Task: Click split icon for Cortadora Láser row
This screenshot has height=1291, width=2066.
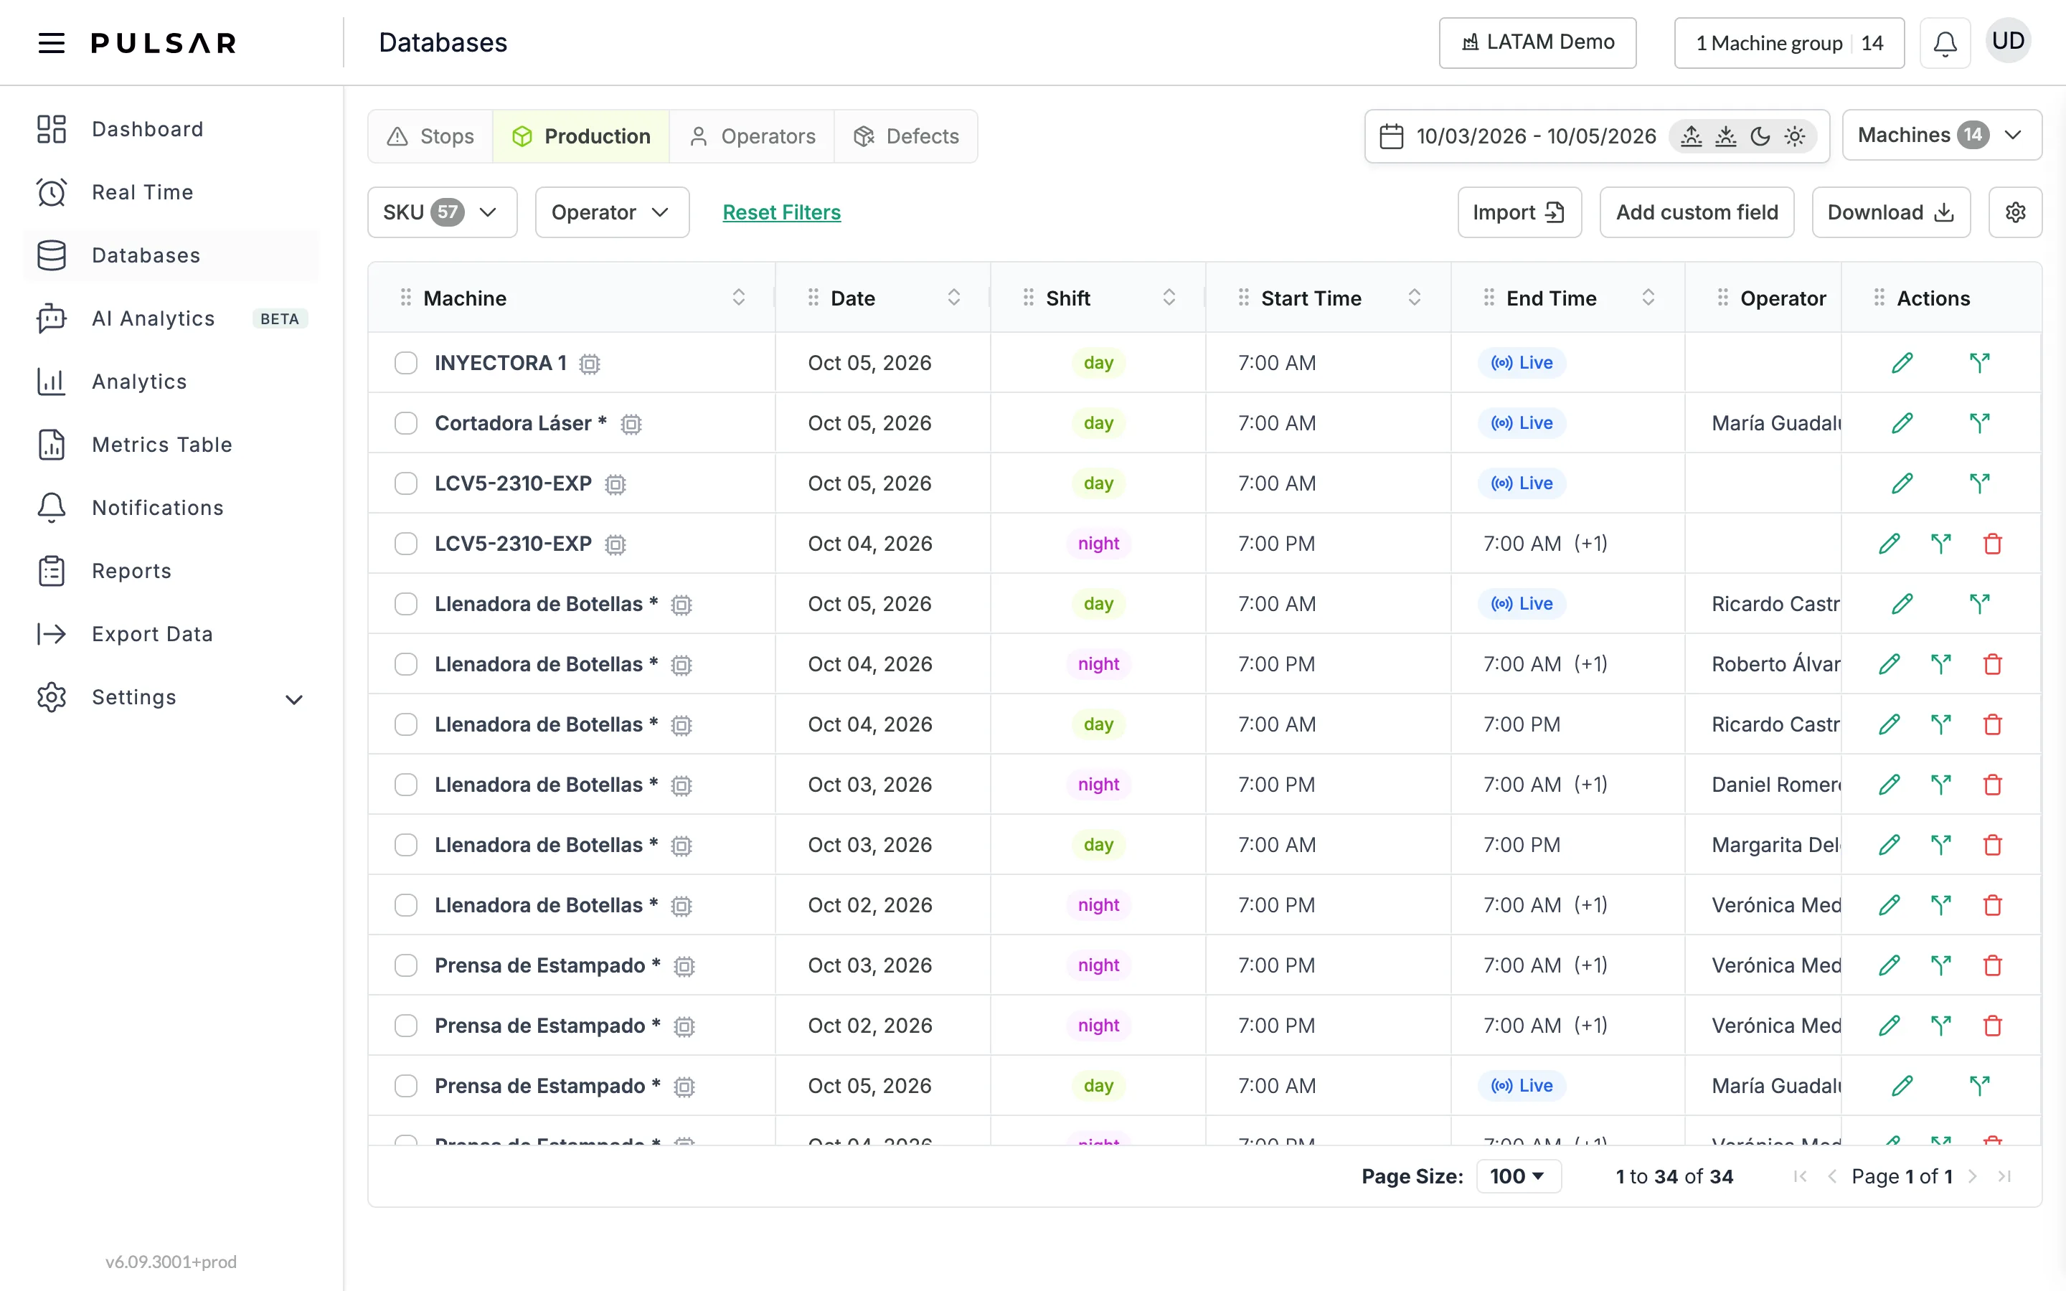Action: coord(1979,422)
